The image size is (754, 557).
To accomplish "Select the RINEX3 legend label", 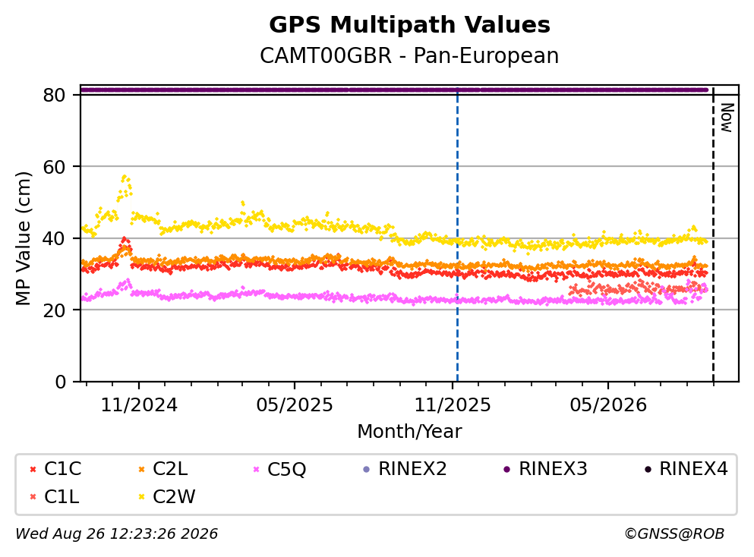I will tap(553, 468).
